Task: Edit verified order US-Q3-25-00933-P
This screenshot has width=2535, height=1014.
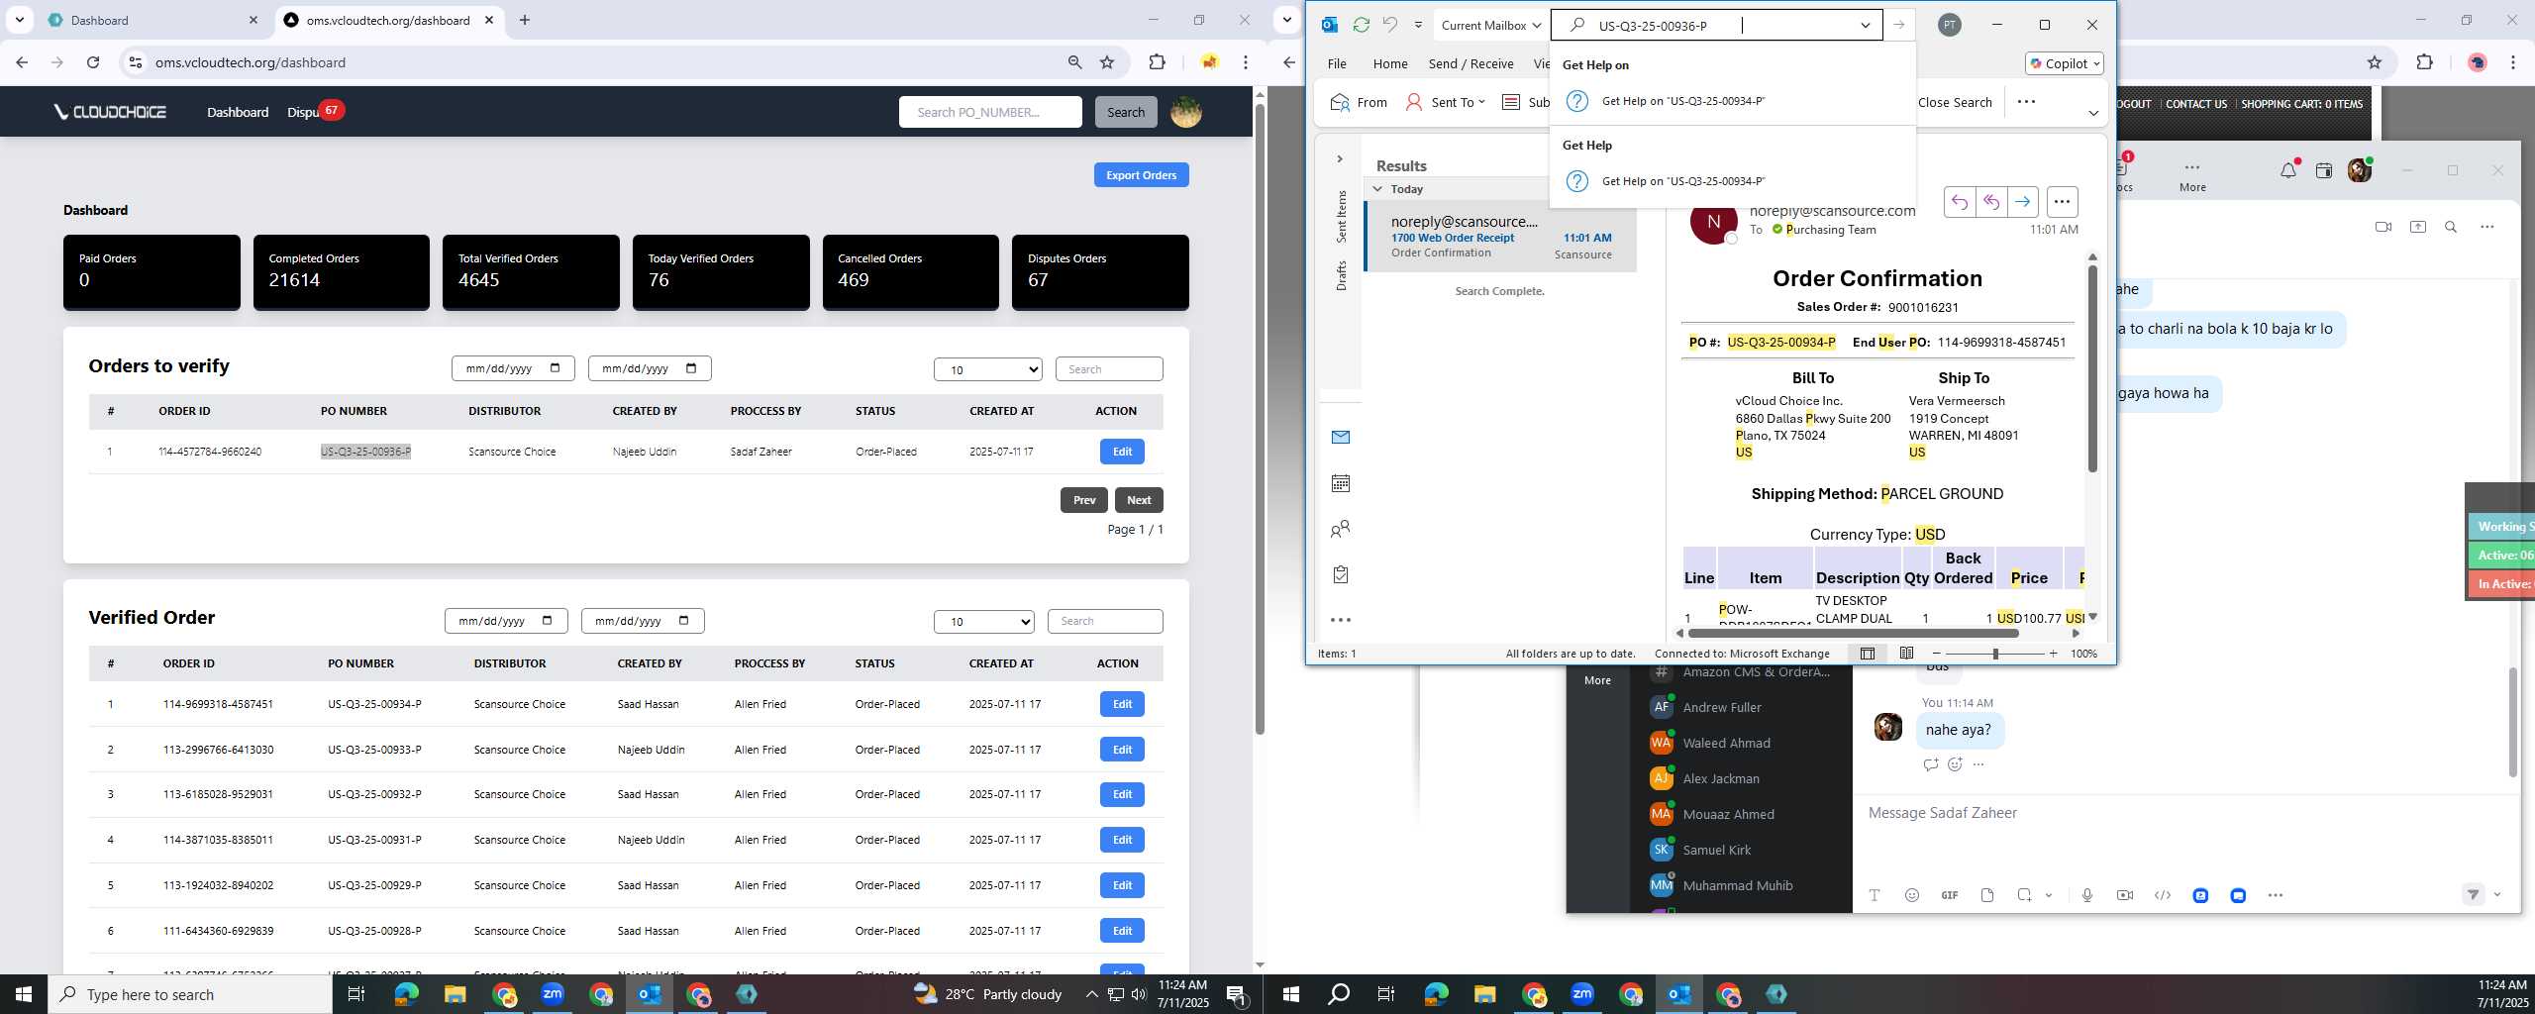Action: pos(1122,750)
